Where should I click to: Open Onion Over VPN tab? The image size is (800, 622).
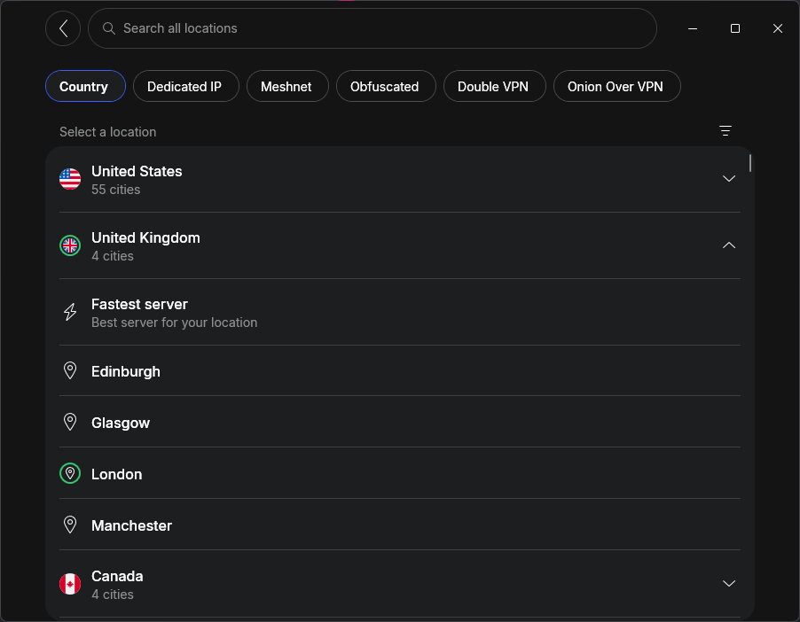[x=616, y=86]
